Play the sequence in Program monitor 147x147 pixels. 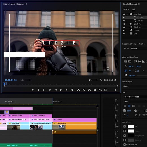61,90
